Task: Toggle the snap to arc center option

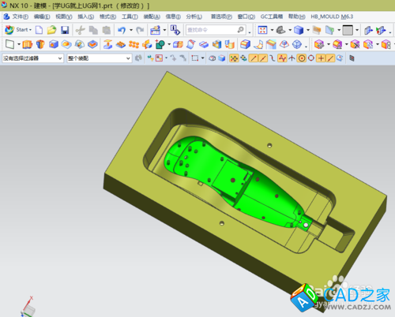Action: click(302, 58)
